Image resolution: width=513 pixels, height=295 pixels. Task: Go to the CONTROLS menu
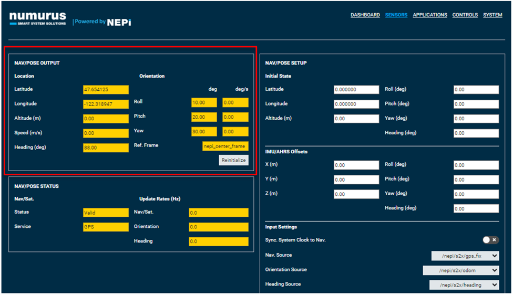click(465, 15)
